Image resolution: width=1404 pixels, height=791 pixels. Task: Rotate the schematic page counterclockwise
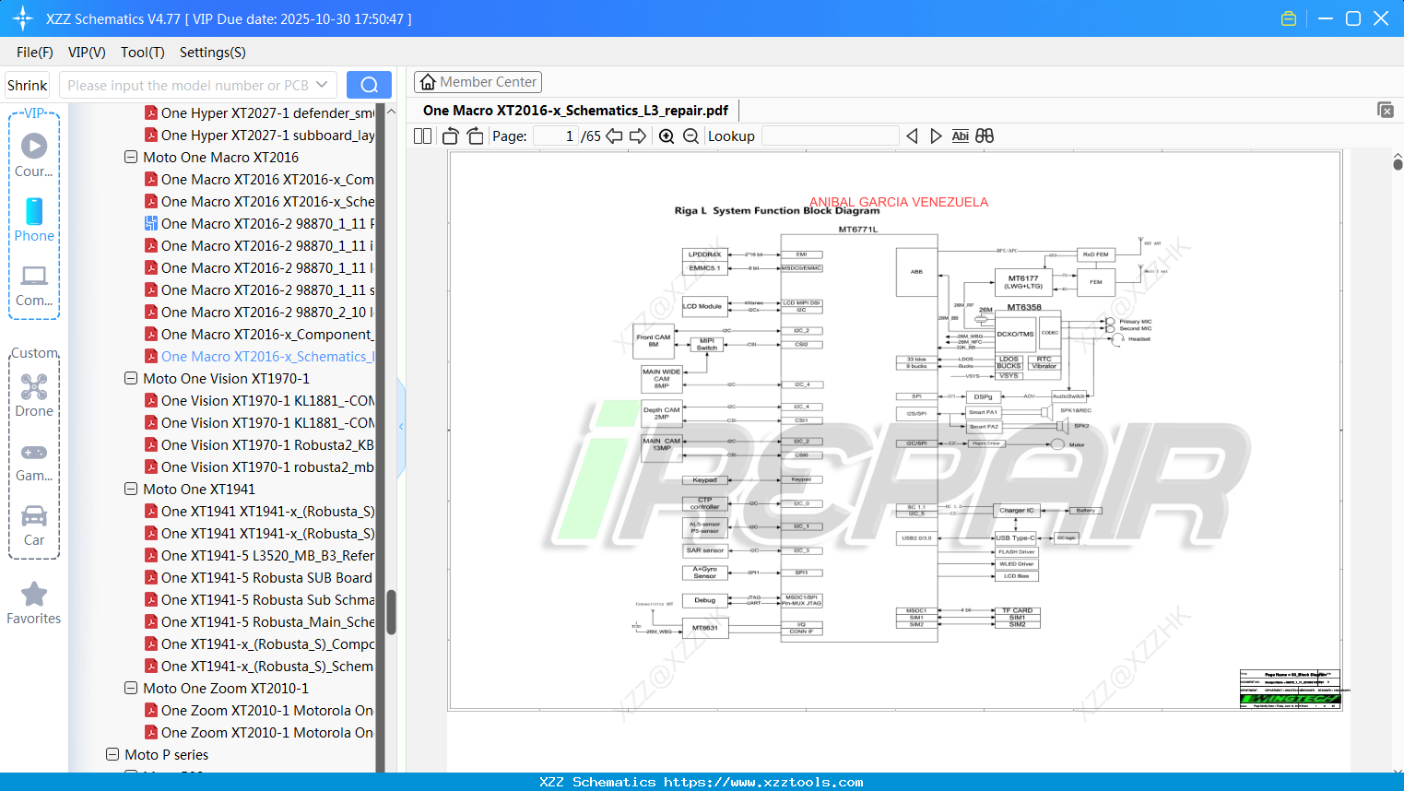[449, 136]
